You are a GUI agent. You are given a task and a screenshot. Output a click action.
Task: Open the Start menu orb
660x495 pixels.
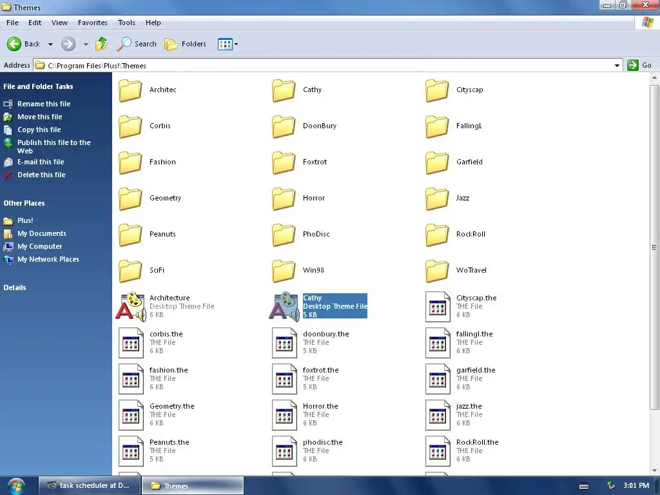point(16,486)
